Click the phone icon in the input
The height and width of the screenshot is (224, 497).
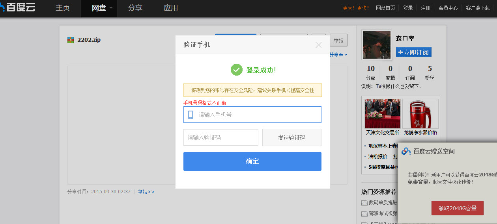coord(191,115)
